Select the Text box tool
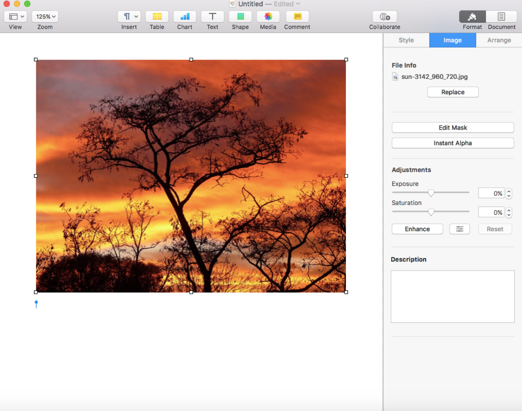Image resolution: width=522 pixels, height=411 pixels. 212,17
